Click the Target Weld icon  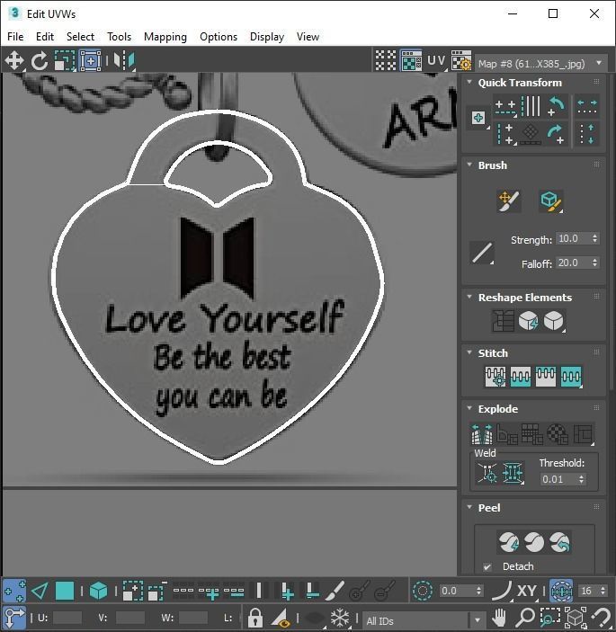[x=487, y=472]
